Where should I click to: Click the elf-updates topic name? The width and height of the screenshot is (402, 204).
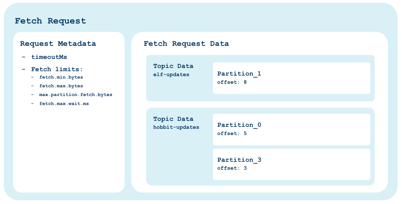pos(171,74)
